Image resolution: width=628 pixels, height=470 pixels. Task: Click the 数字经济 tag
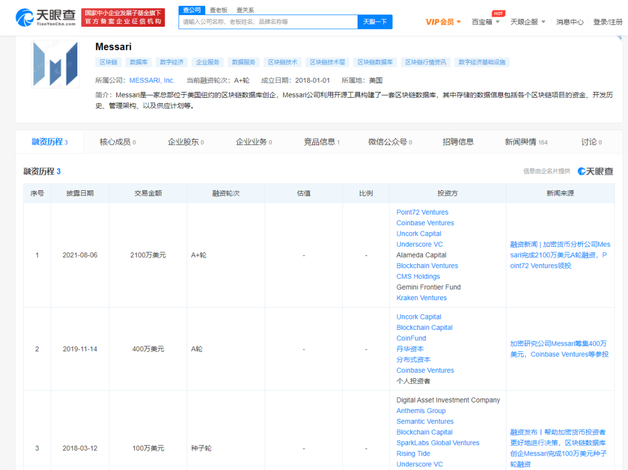(172, 62)
